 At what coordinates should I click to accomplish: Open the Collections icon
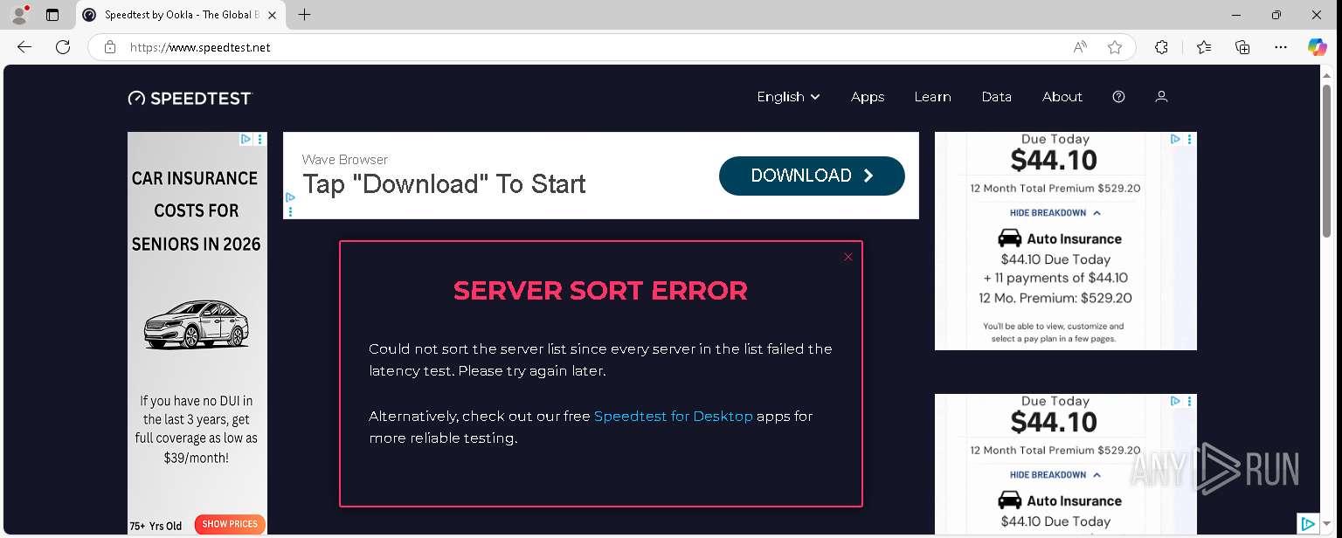(1242, 47)
